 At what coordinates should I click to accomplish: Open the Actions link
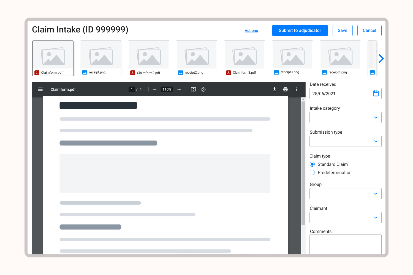(x=251, y=31)
